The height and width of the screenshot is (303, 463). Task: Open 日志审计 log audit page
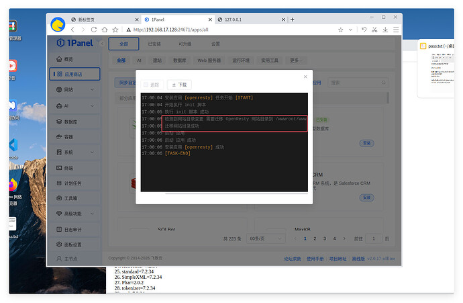point(72,229)
